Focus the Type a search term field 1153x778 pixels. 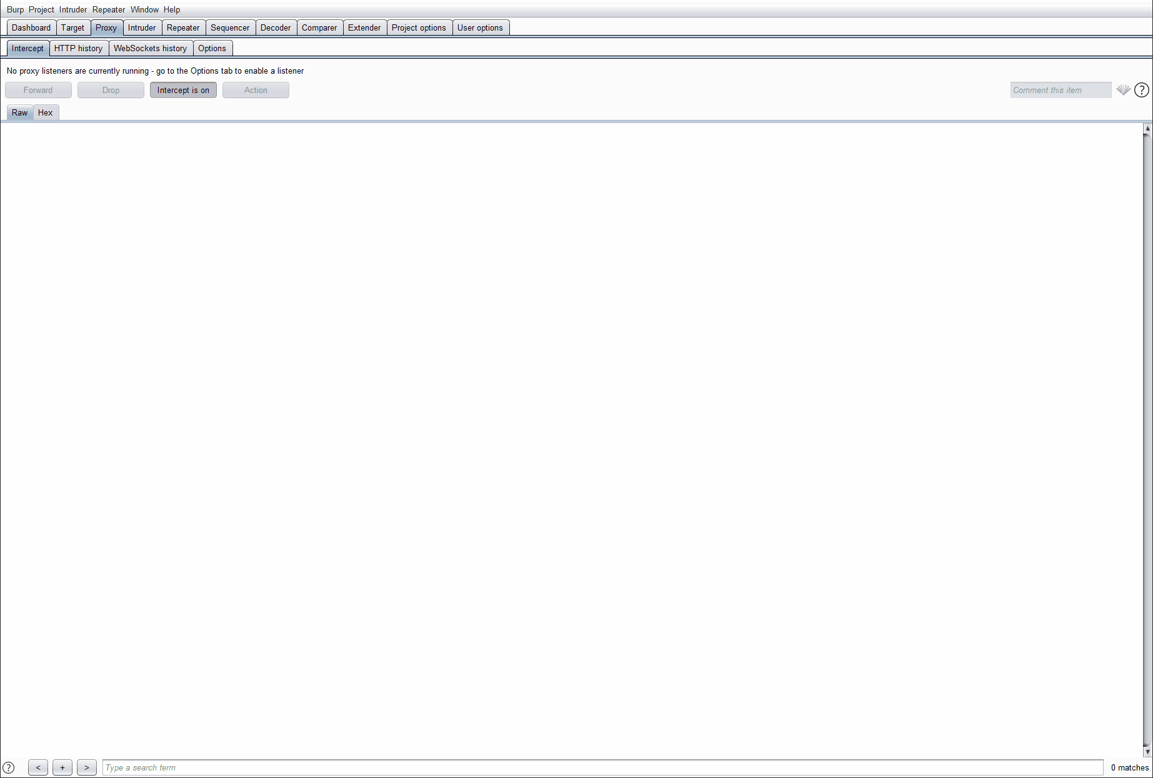pyautogui.click(x=603, y=767)
